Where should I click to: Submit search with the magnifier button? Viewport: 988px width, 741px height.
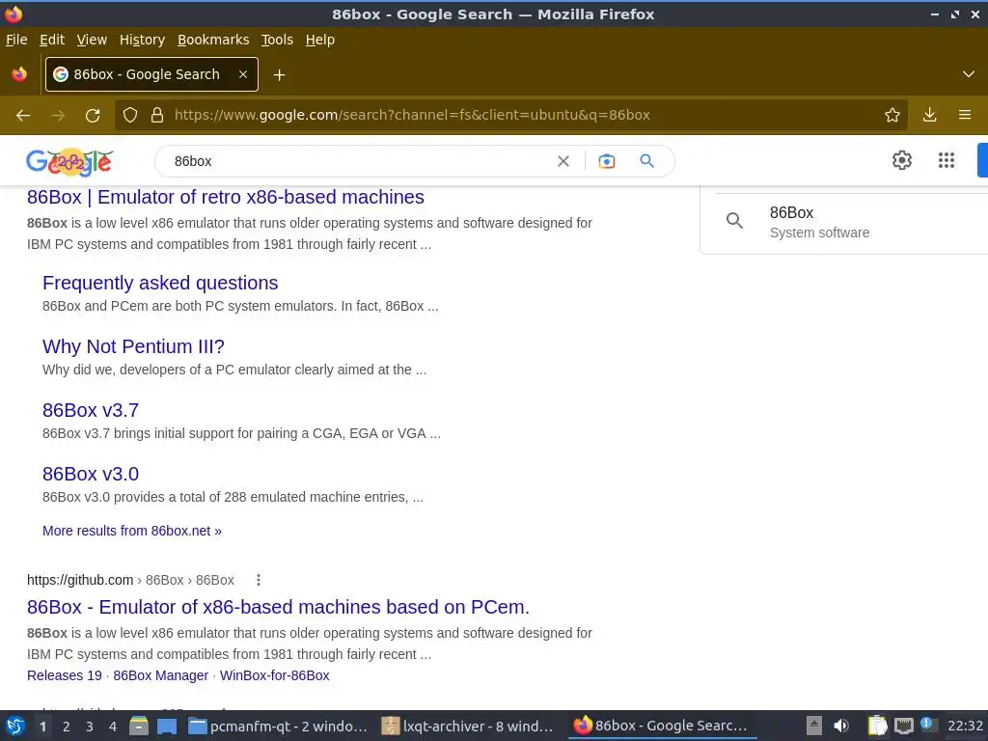[x=646, y=161]
